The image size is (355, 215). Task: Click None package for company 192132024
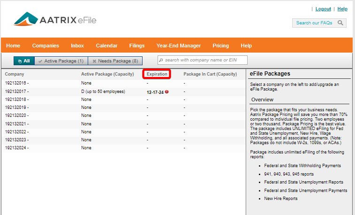point(86,148)
